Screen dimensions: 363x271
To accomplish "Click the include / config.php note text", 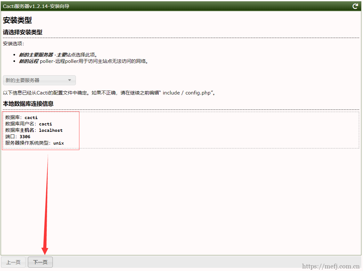I will [109, 93].
